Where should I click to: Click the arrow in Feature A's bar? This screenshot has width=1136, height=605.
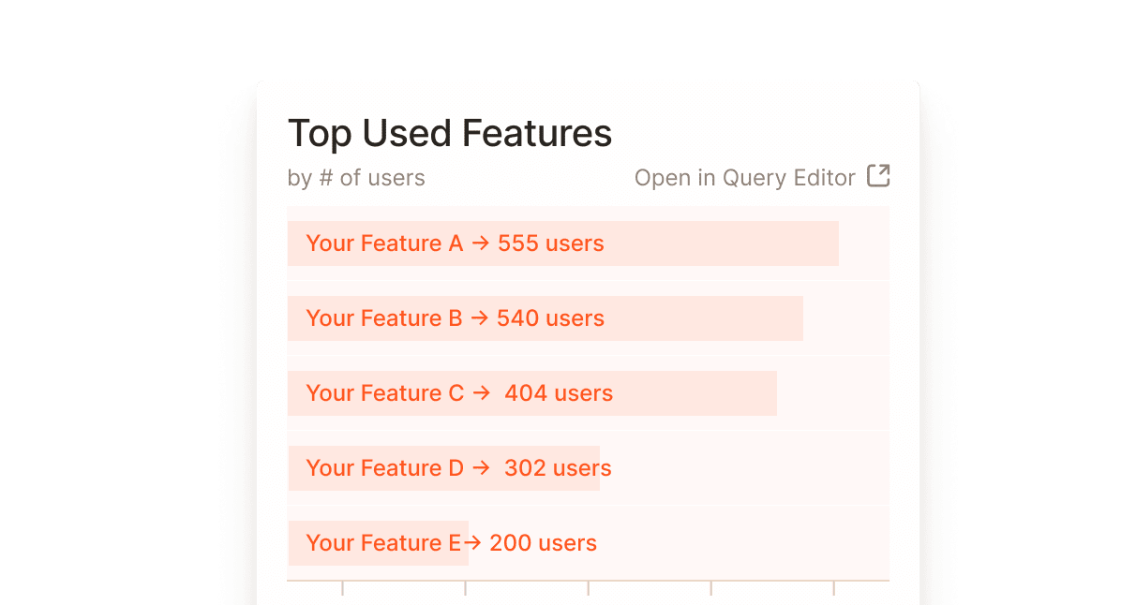[x=480, y=243]
